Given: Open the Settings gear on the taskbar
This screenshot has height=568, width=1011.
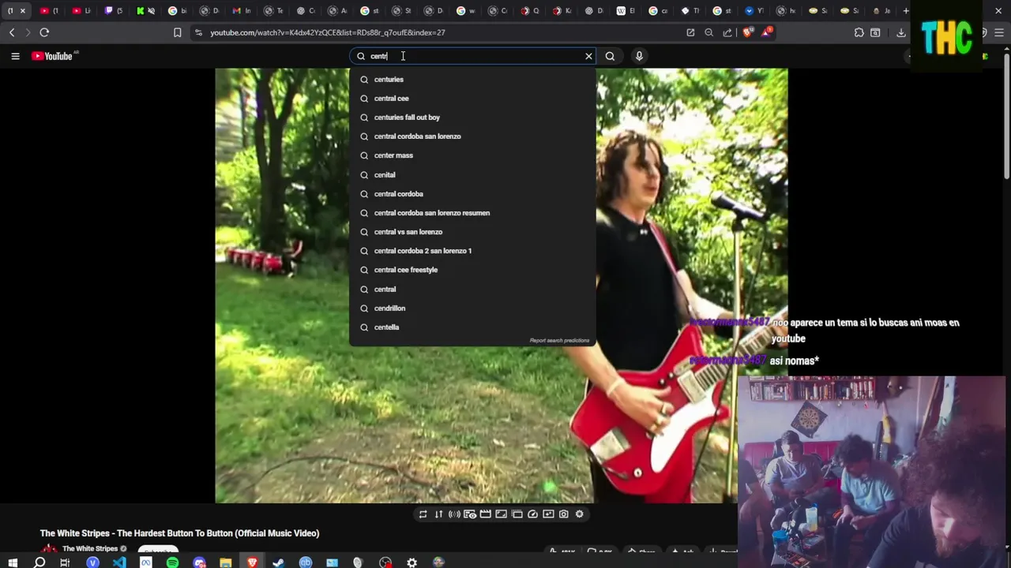Looking at the screenshot, I should coord(412,562).
